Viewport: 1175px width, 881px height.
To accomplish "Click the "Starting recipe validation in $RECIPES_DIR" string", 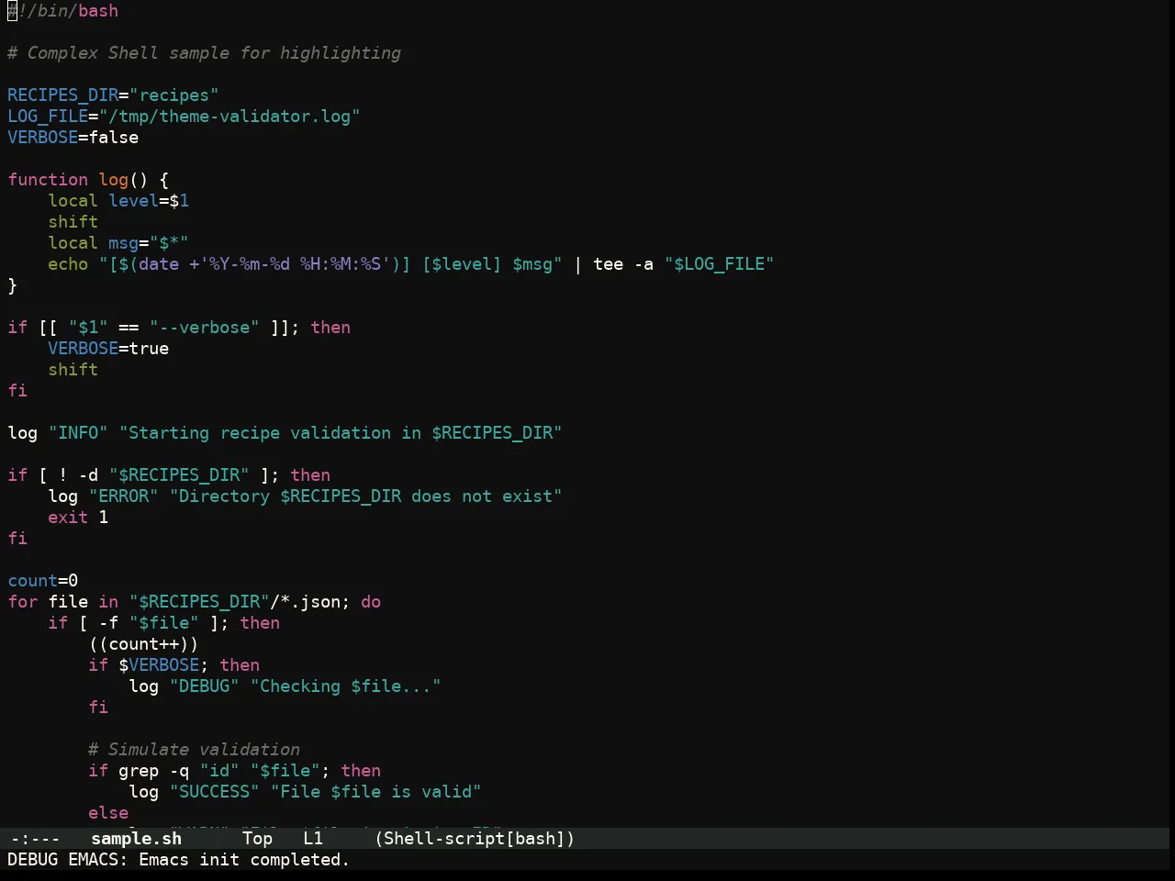I will tap(341, 433).
